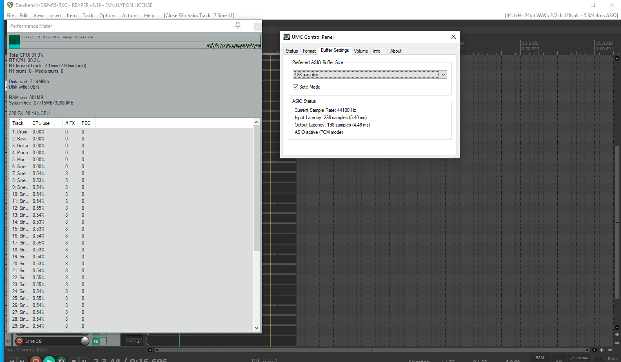Open the Edit menu

[24, 16]
